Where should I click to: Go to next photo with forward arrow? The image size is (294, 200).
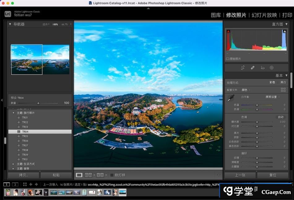(36, 184)
